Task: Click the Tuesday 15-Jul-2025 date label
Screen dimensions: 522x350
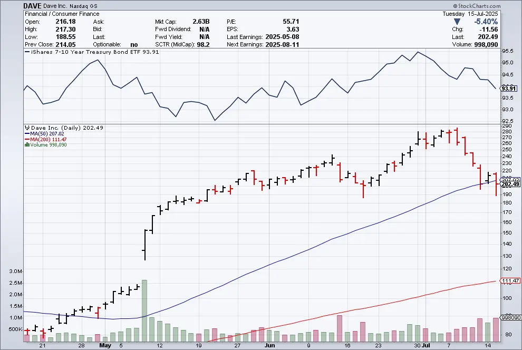Action: [470, 14]
